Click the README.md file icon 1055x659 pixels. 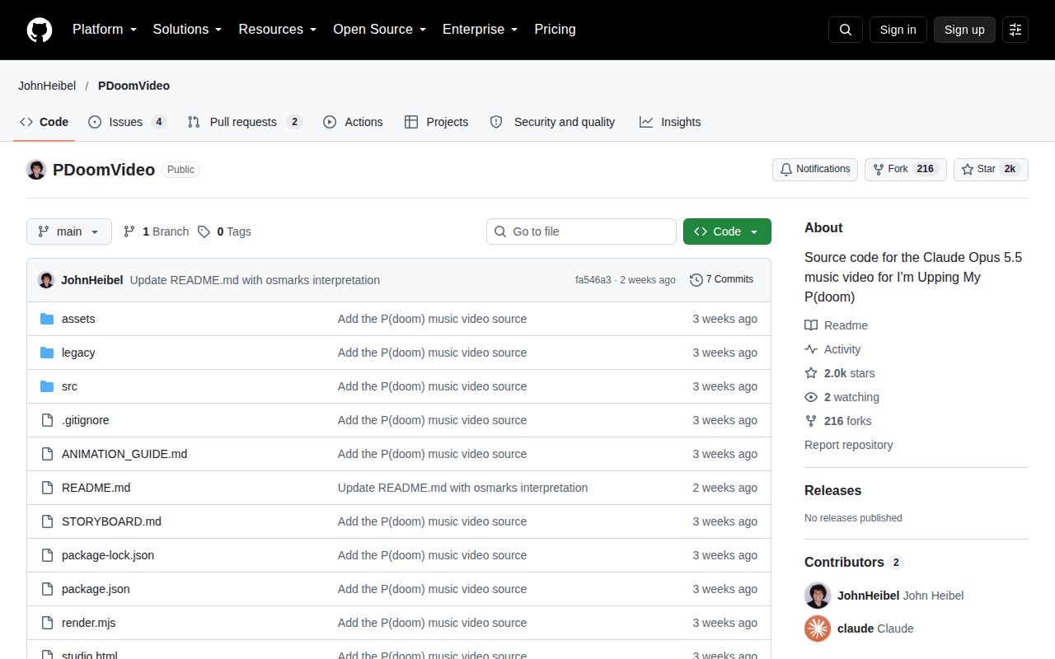coord(47,488)
